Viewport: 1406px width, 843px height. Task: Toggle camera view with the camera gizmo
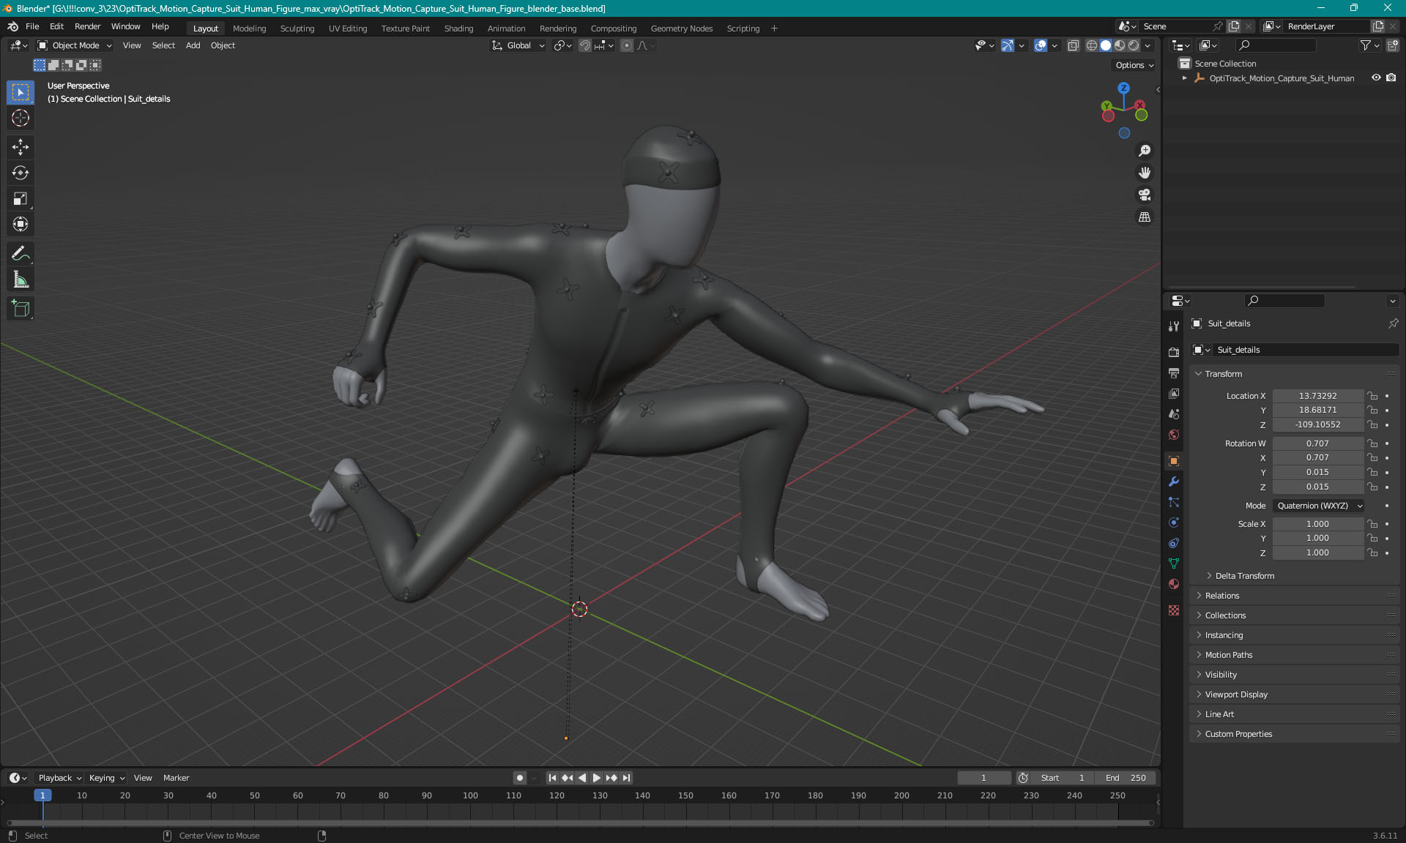[1144, 195]
